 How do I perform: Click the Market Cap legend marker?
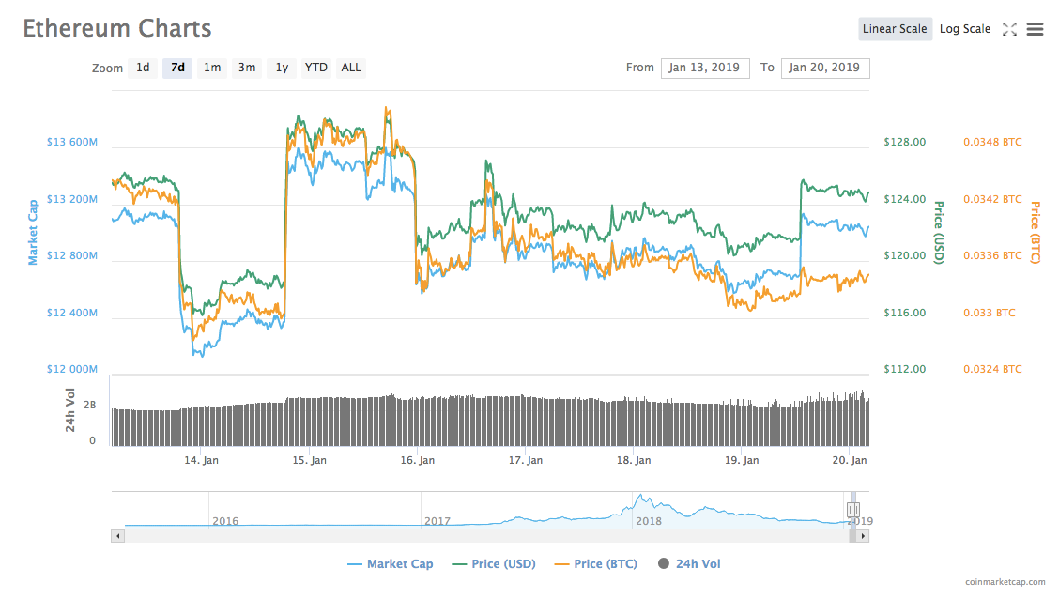pos(353,563)
